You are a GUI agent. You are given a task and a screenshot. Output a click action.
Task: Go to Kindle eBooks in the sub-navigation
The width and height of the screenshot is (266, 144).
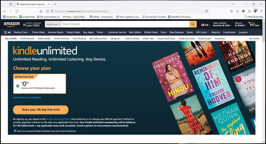(x=44, y=38)
